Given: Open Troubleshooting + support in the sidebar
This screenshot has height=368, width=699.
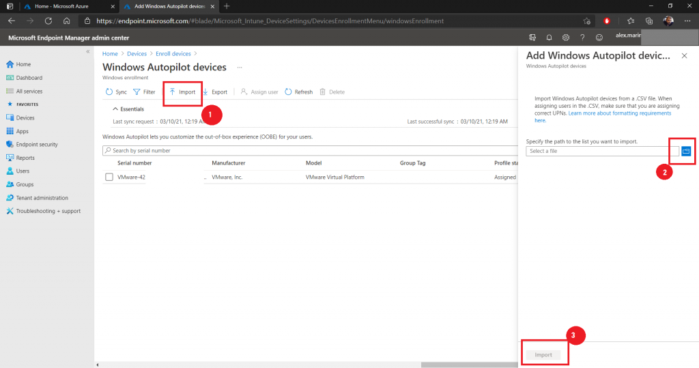Looking at the screenshot, I should tap(44, 211).
